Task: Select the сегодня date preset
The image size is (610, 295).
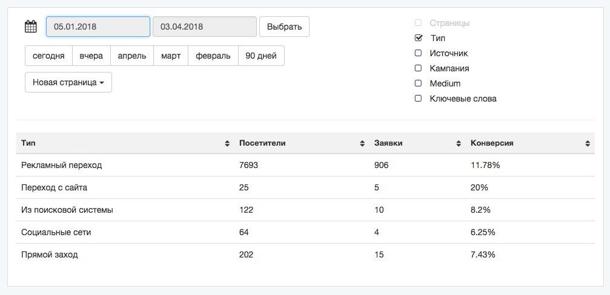Action: [x=48, y=56]
